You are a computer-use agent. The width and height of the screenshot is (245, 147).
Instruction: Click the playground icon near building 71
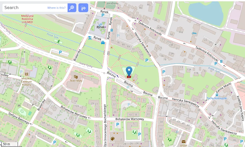[x=50, y=68]
